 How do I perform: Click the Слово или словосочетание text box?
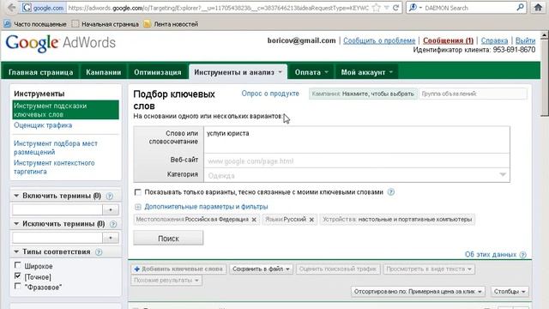[x=357, y=140]
